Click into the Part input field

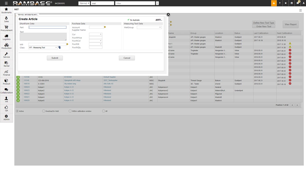click(47, 27)
